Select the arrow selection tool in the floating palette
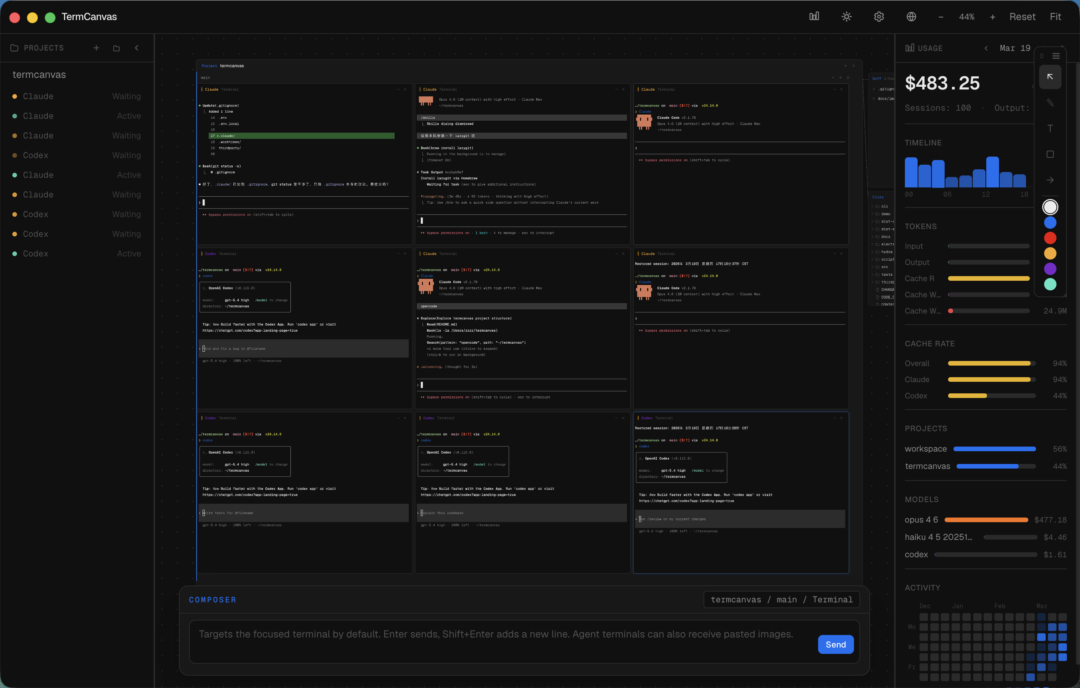Image resolution: width=1080 pixels, height=688 pixels. coord(1050,76)
